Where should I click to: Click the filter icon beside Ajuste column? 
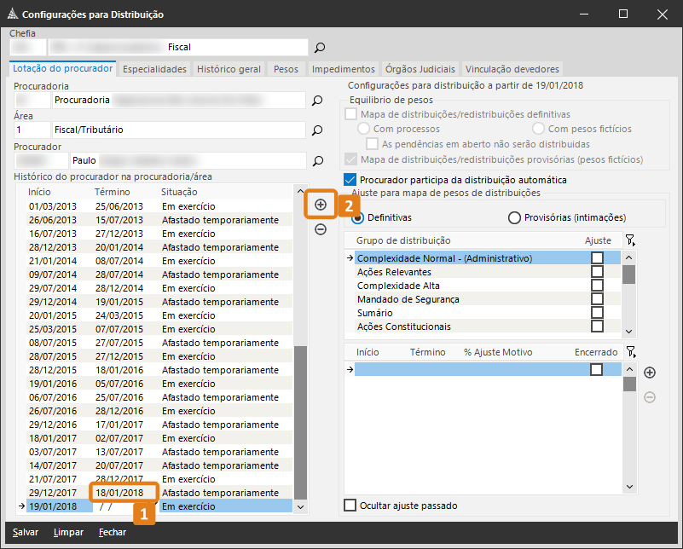629,241
